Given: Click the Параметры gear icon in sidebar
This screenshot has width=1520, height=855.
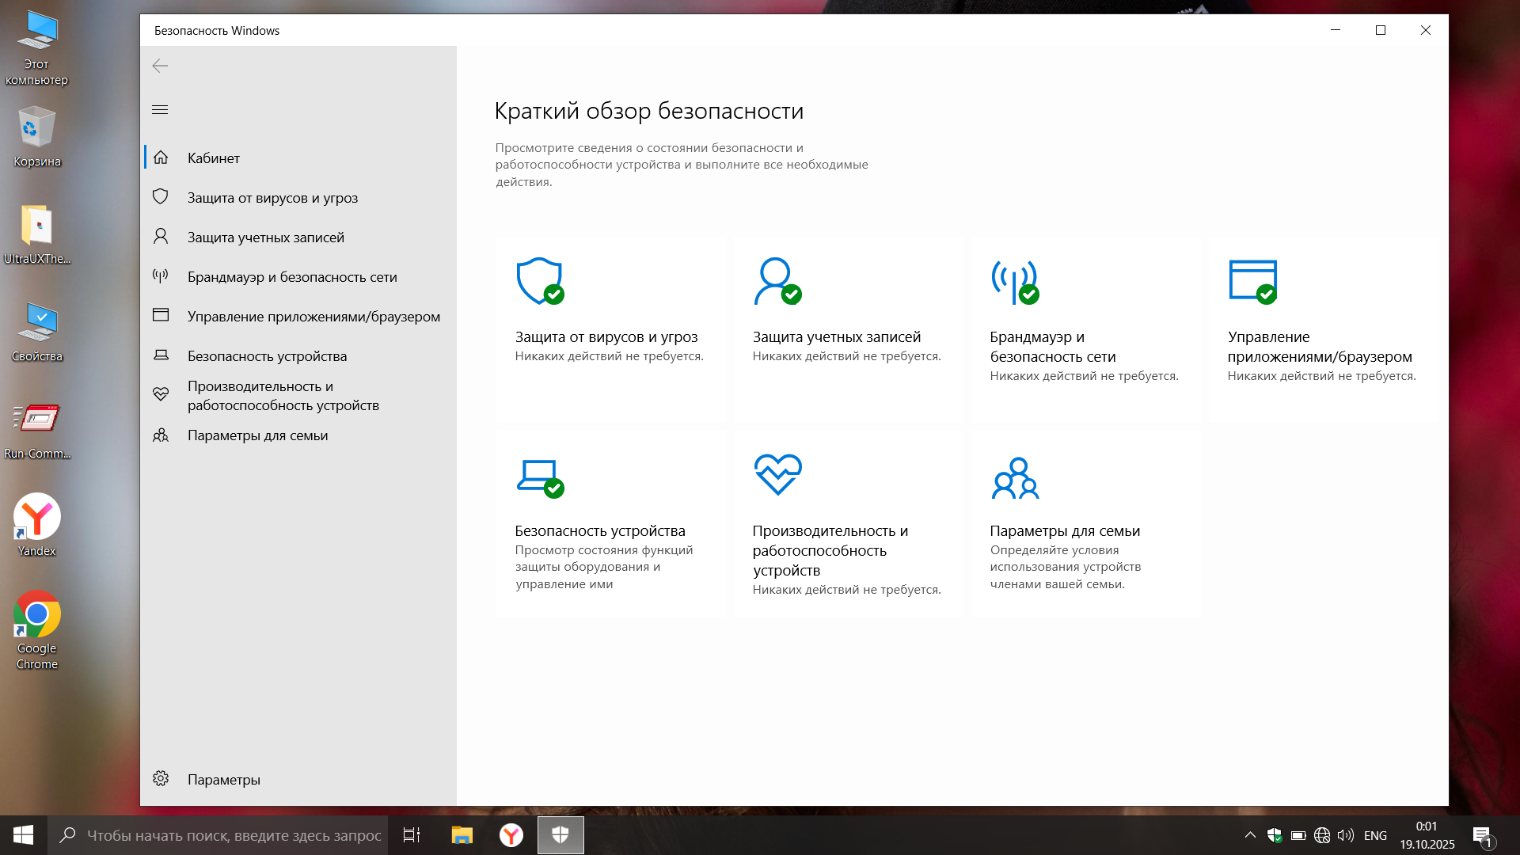Looking at the screenshot, I should click(161, 779).
